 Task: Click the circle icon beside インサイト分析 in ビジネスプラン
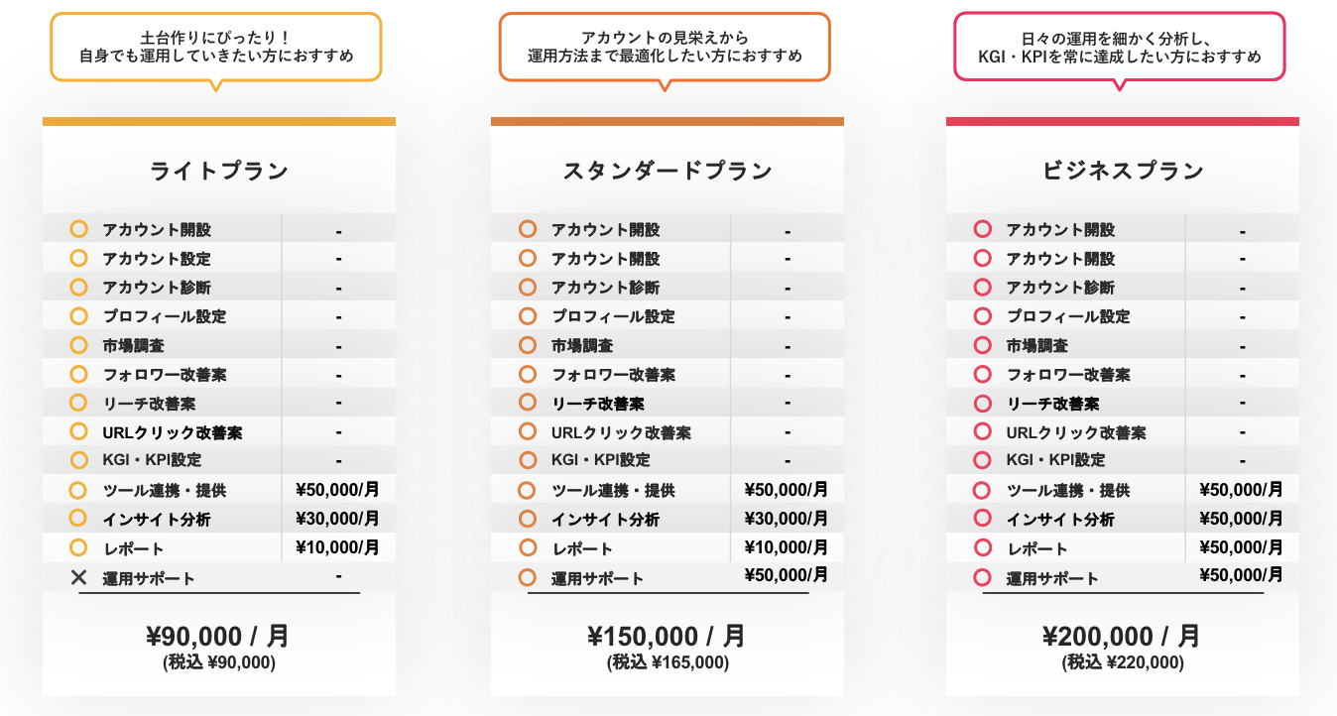[983, 518]
